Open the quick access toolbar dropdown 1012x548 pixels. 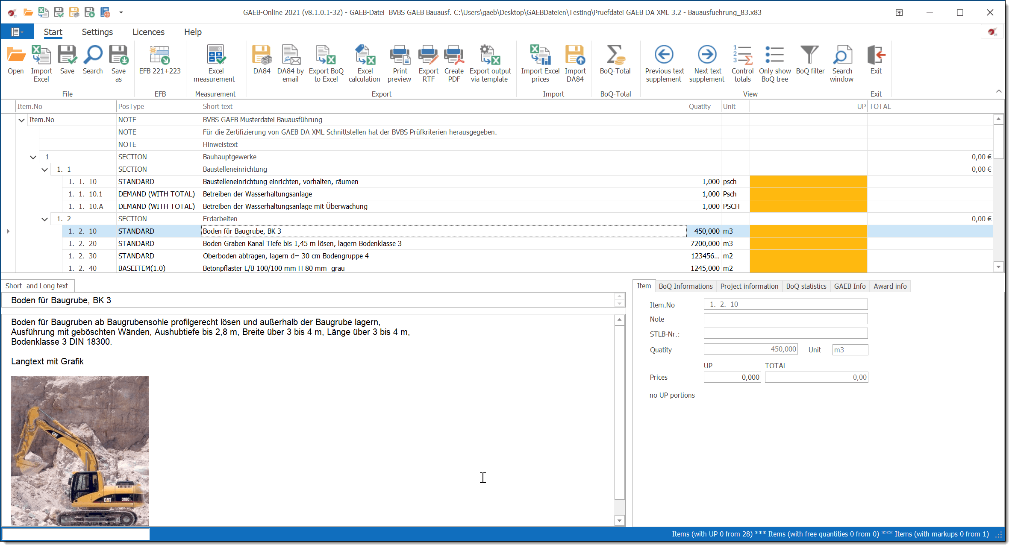[x=121, y=12]
